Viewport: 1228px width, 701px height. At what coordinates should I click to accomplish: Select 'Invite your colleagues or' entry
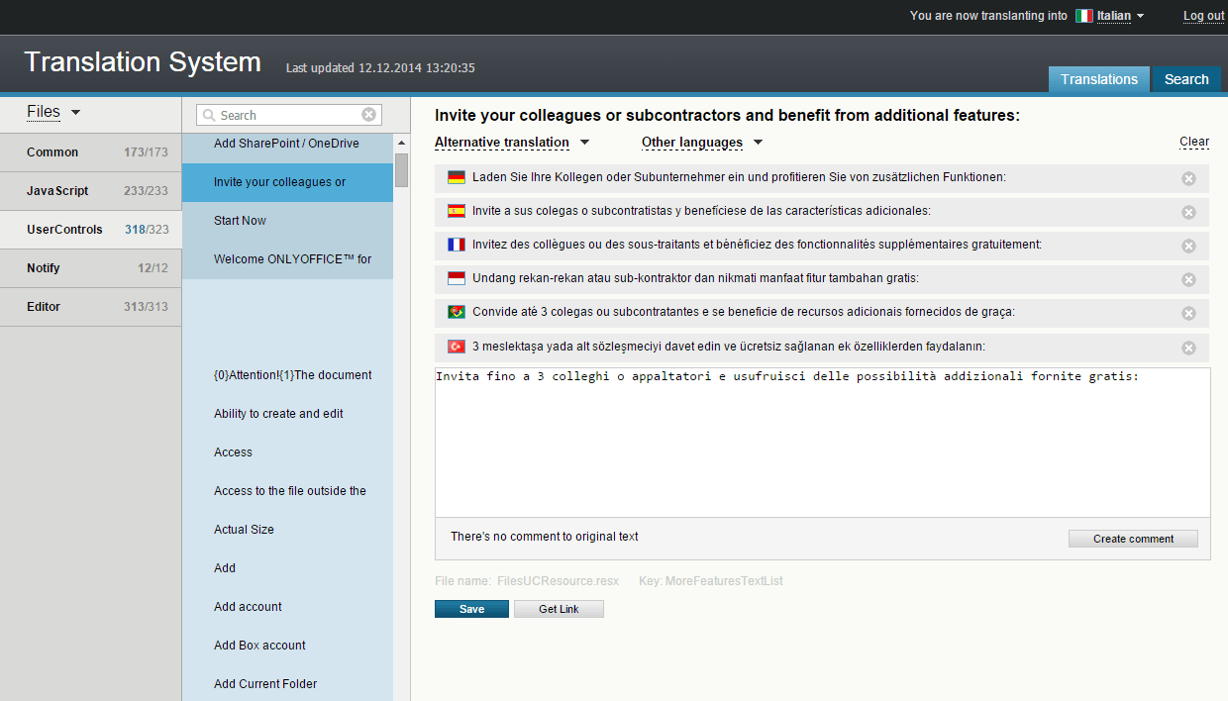tap(287, 182)
